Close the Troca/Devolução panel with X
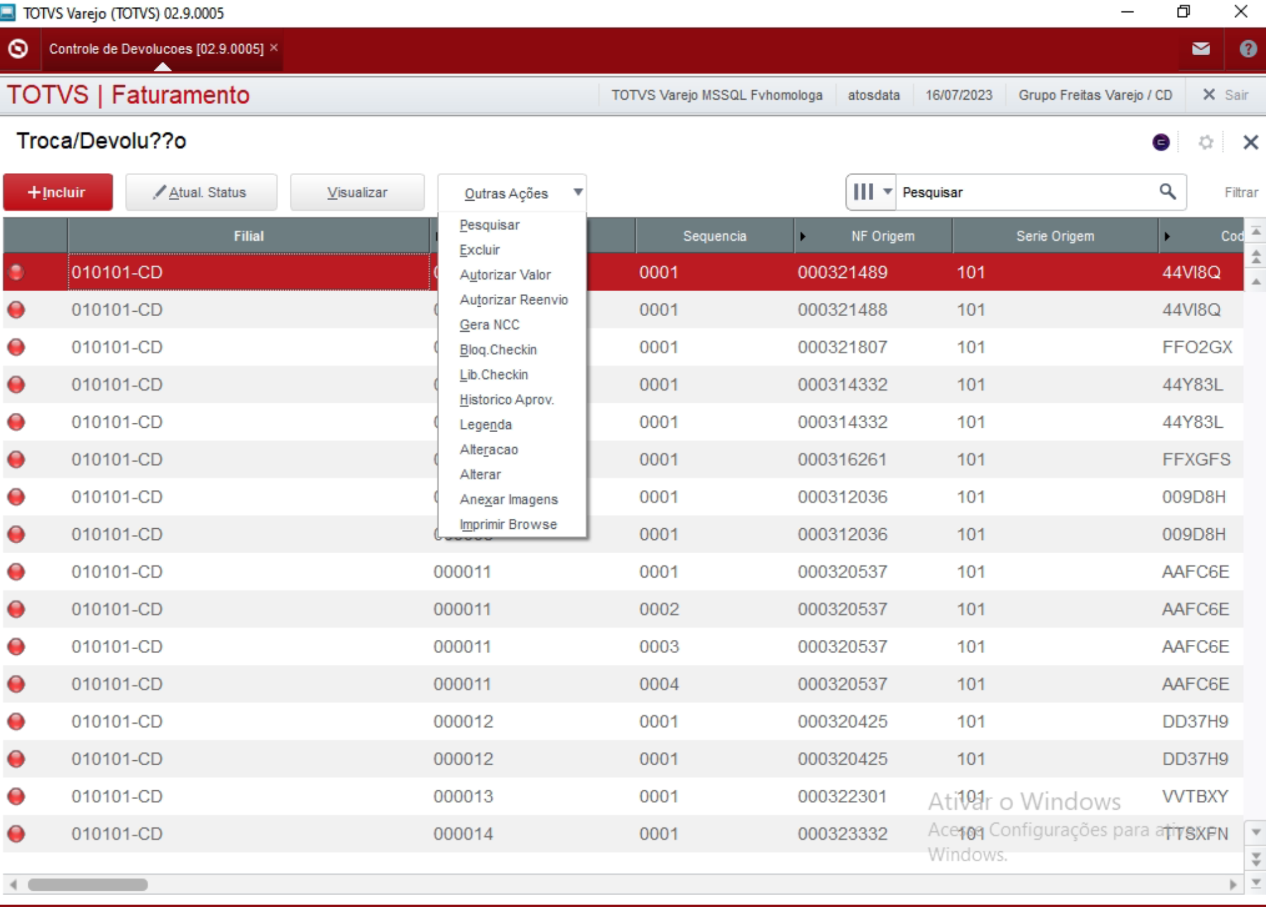This screenshot has width=1266, height=907. (1250, 142)
